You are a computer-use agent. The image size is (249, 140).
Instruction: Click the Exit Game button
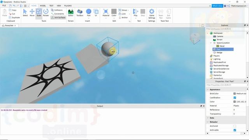(168, 14)
